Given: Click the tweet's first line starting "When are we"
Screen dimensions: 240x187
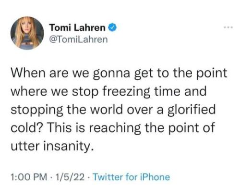Looking at the screenshot, I should pos(119,73).
